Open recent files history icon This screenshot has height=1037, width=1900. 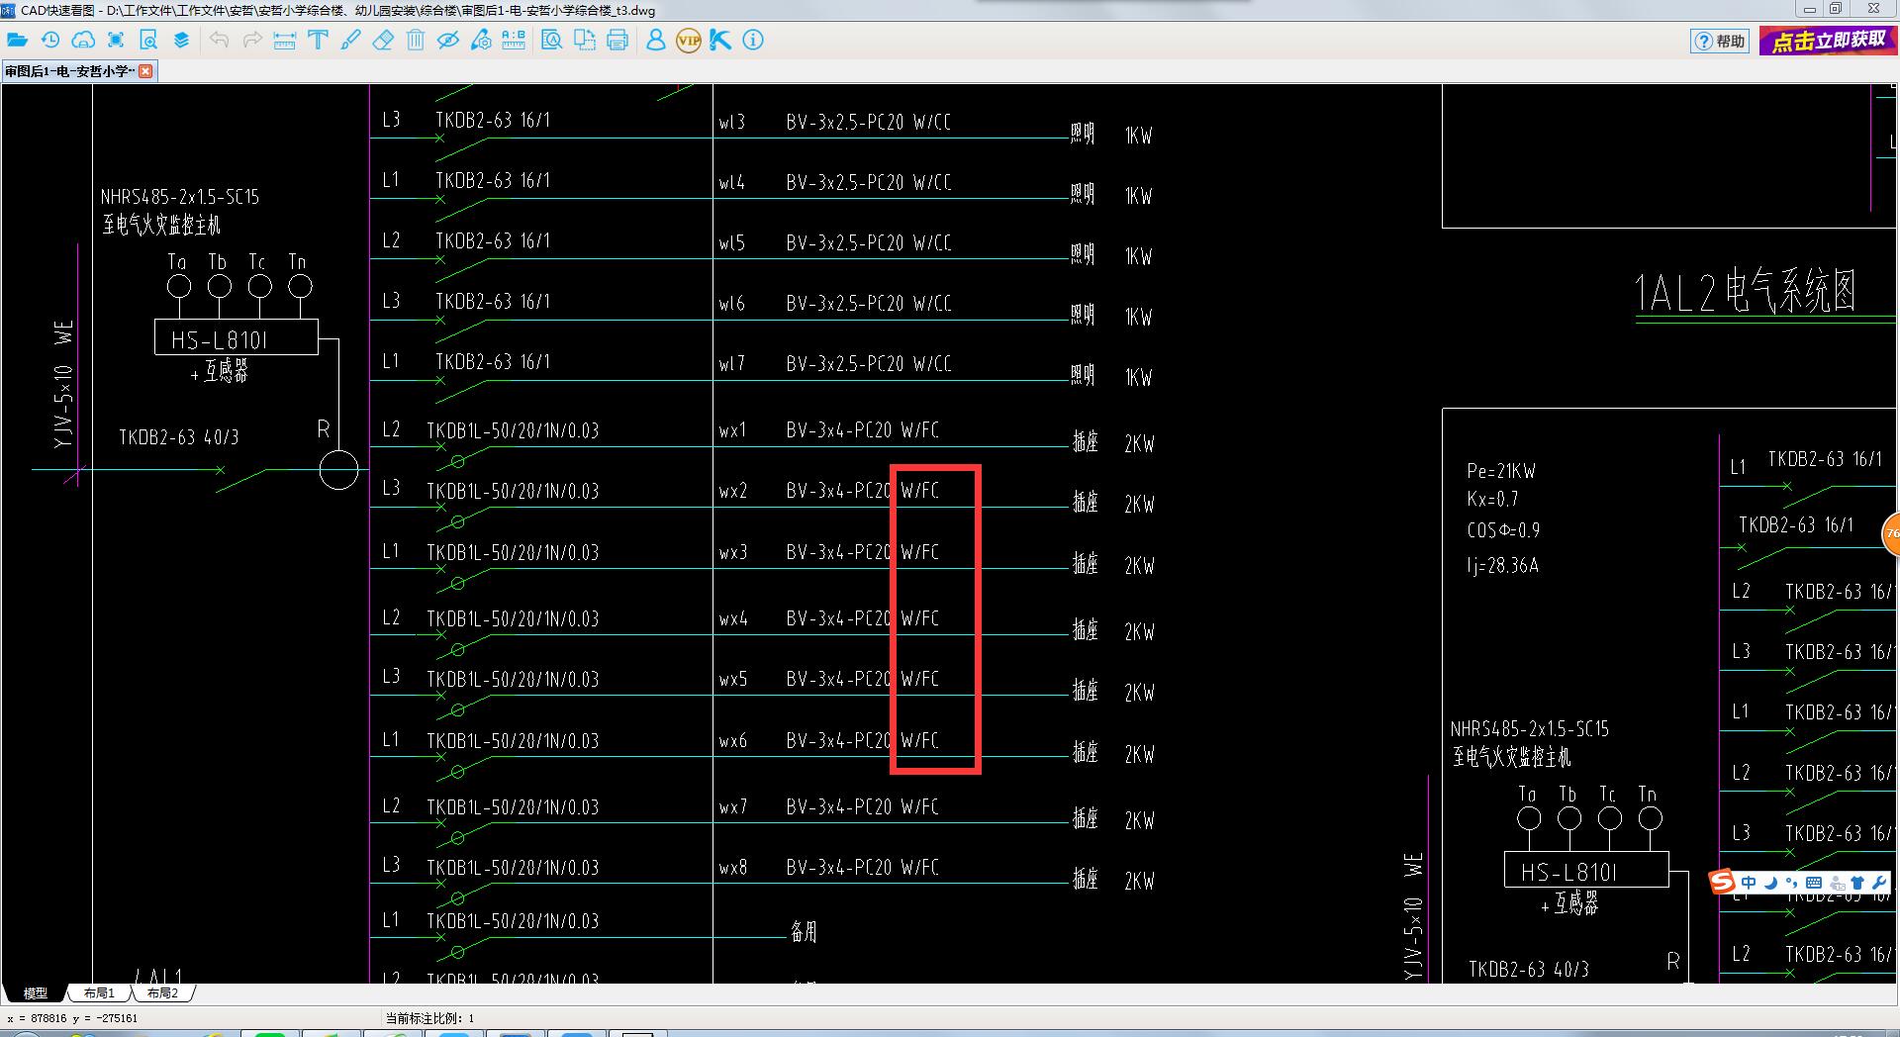point(50,41)
